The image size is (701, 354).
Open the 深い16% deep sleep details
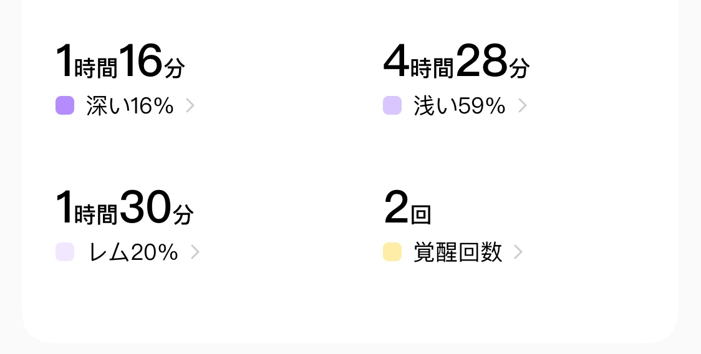130,106
